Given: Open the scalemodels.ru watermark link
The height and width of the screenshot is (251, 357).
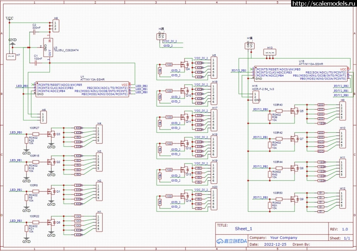Looking at the screenshot, I should [323, 3].
